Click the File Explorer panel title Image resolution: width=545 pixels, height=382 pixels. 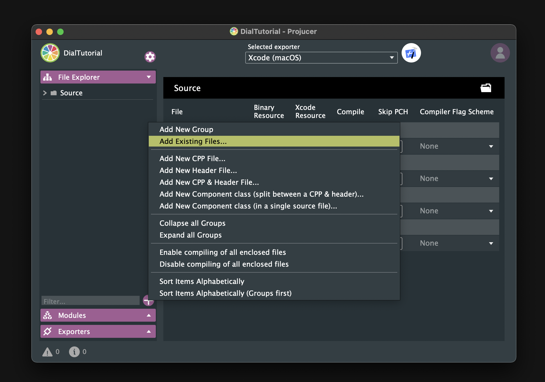(79, 77)
